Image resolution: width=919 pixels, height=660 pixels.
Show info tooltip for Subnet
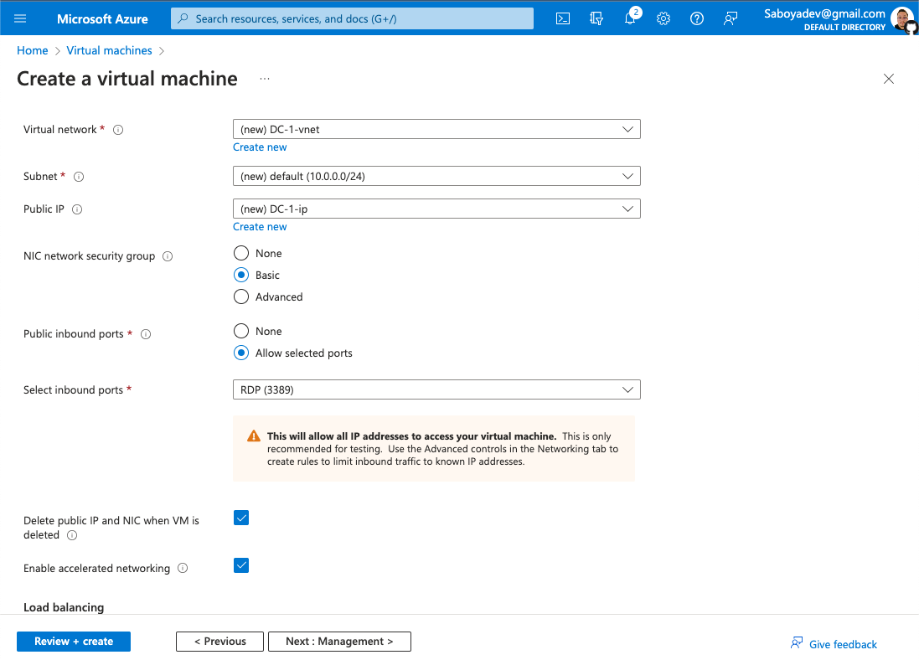coord(79,177)
